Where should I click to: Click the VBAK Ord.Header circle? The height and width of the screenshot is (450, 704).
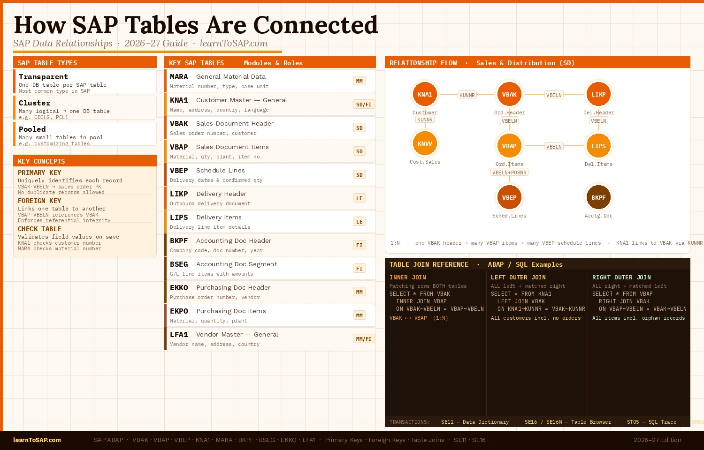(x=509, y=94)
